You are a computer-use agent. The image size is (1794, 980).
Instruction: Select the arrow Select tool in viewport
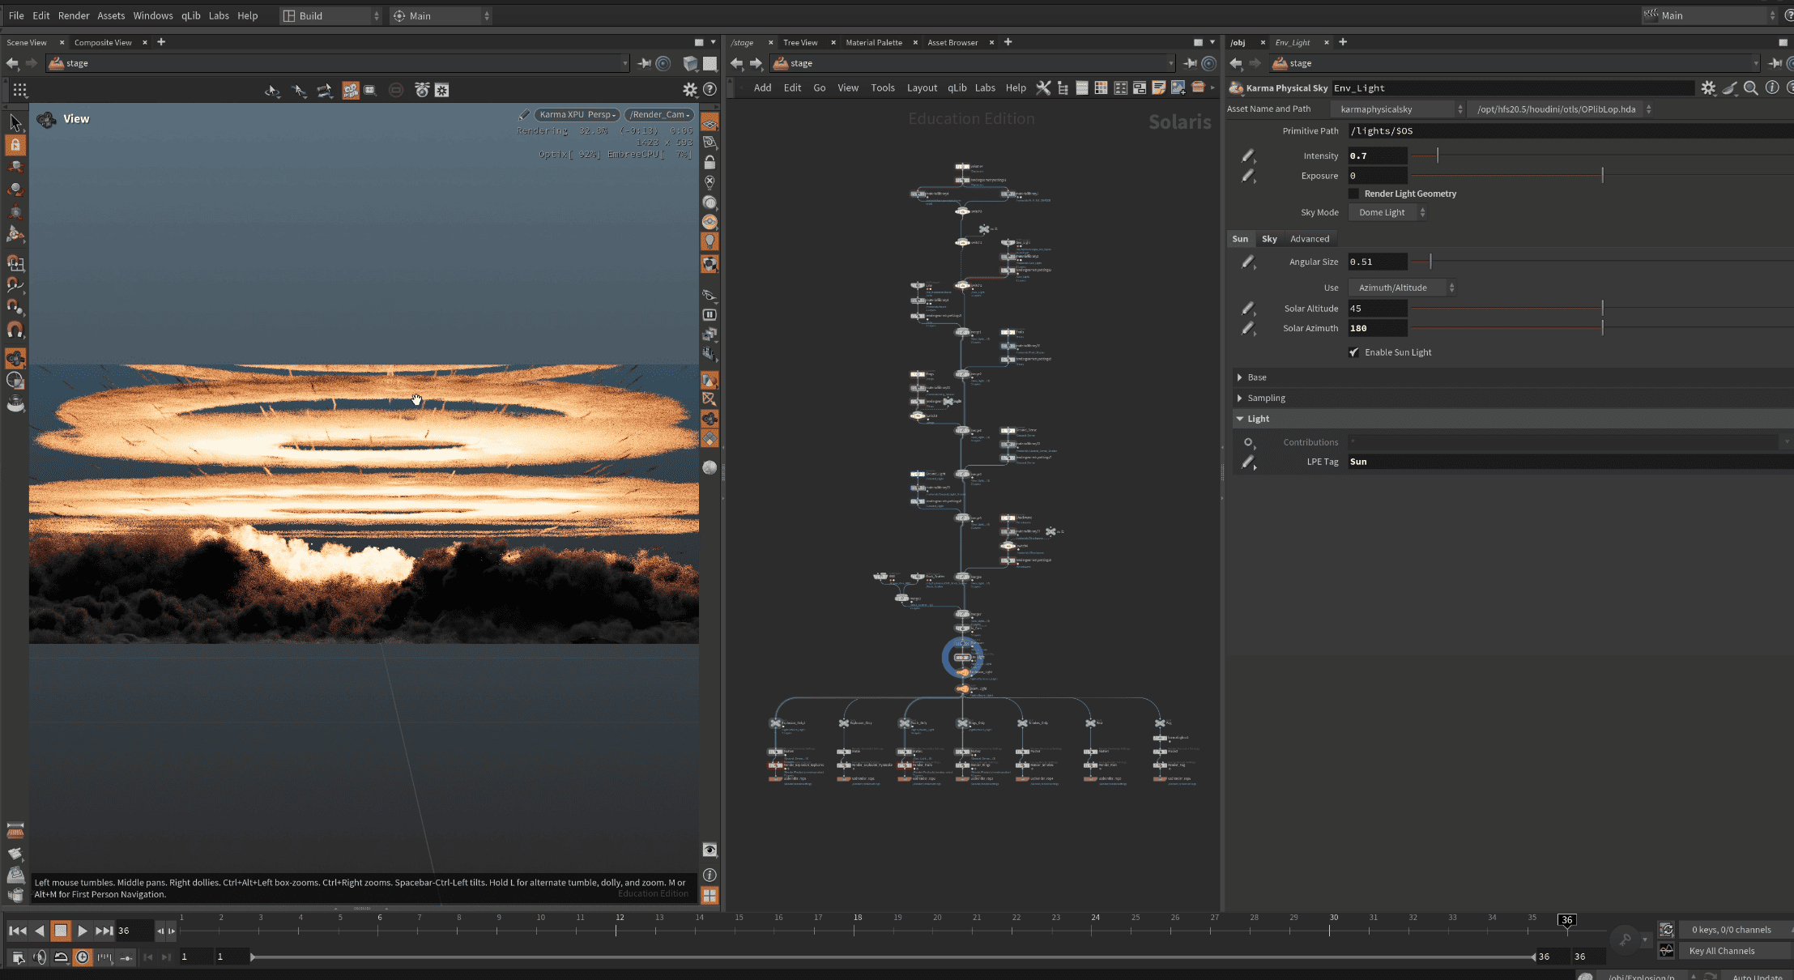point(15,123)
